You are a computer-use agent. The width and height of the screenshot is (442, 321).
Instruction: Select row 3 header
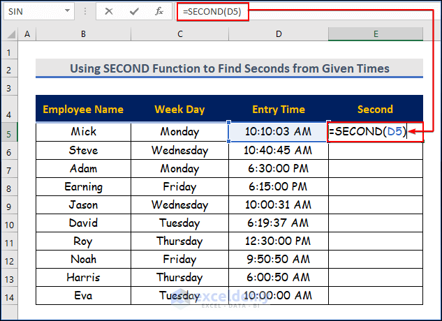[x=9, y=88]
